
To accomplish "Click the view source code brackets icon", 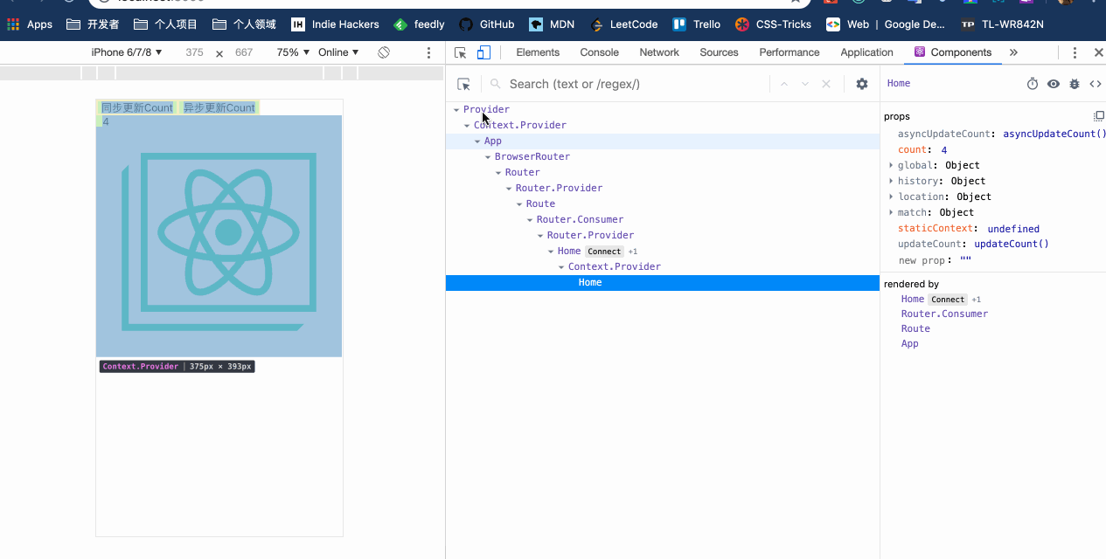I will pos(1095,84).
